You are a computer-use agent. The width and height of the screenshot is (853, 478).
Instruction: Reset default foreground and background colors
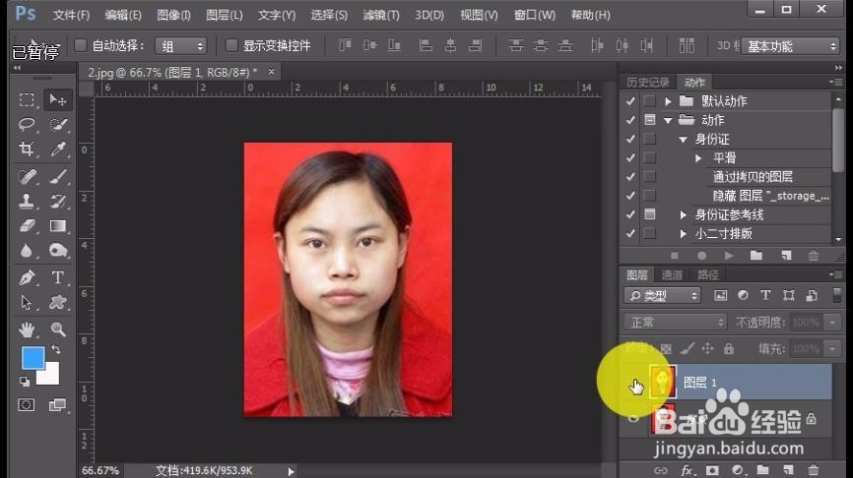(x=25, y=382)
